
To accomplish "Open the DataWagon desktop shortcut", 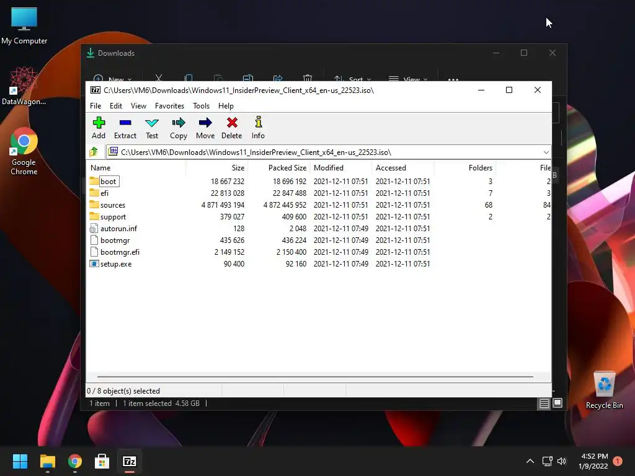I will pyautogui.click(x=24, y=86).
